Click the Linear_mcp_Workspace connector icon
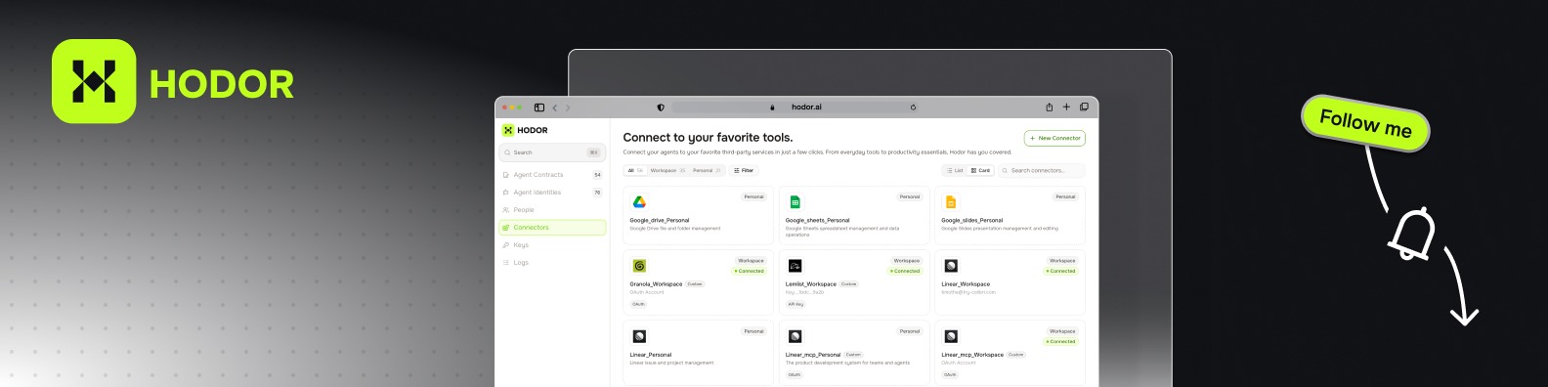 point(951,336)
